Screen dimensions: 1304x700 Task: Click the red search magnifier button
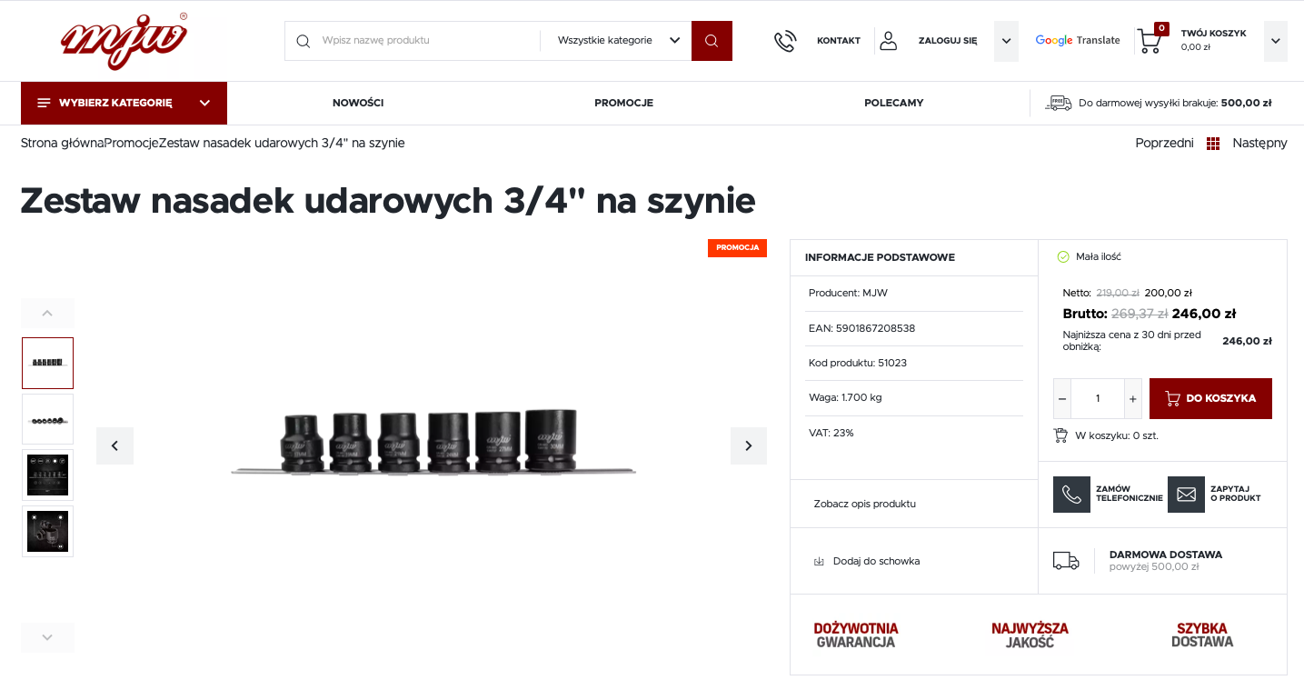(712, 41)
